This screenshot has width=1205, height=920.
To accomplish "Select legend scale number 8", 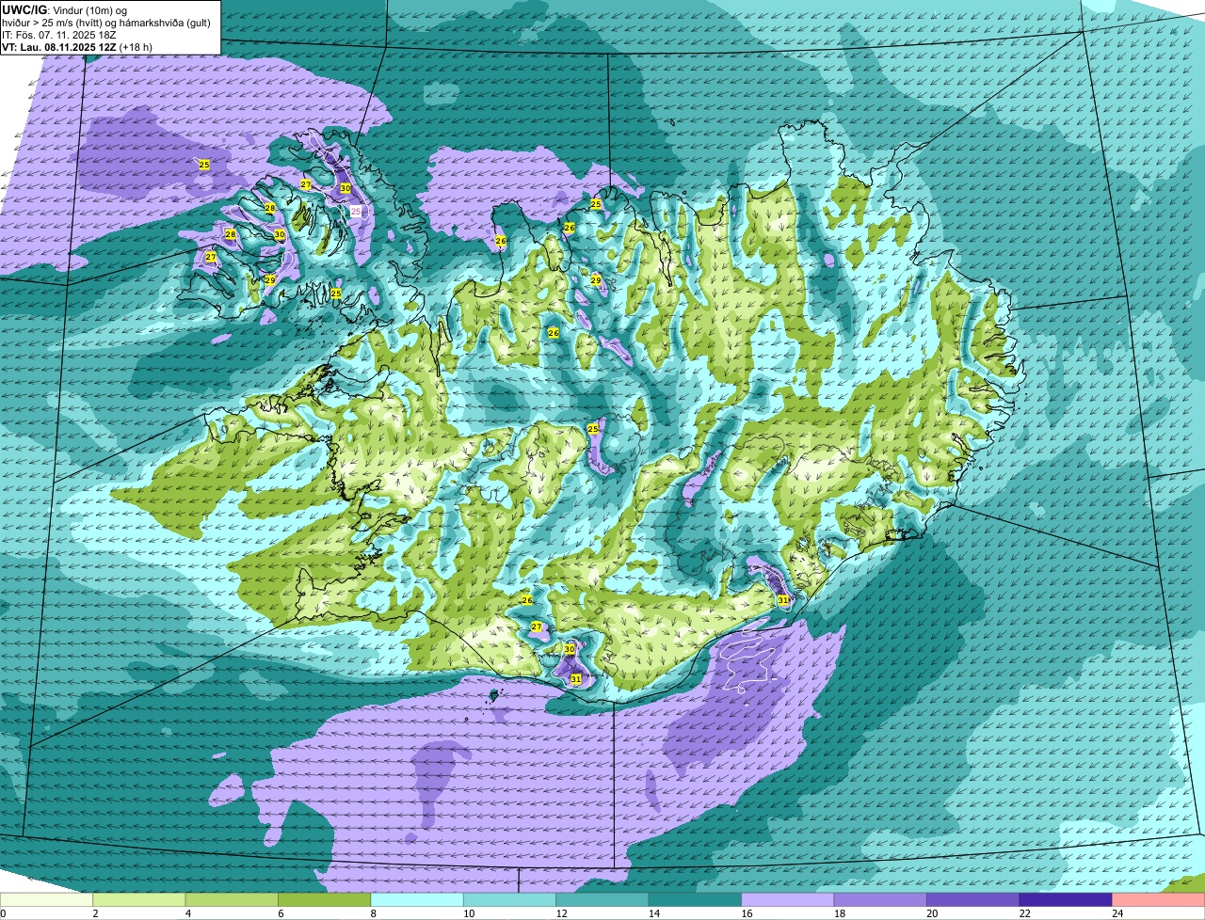I will (373, 913).
